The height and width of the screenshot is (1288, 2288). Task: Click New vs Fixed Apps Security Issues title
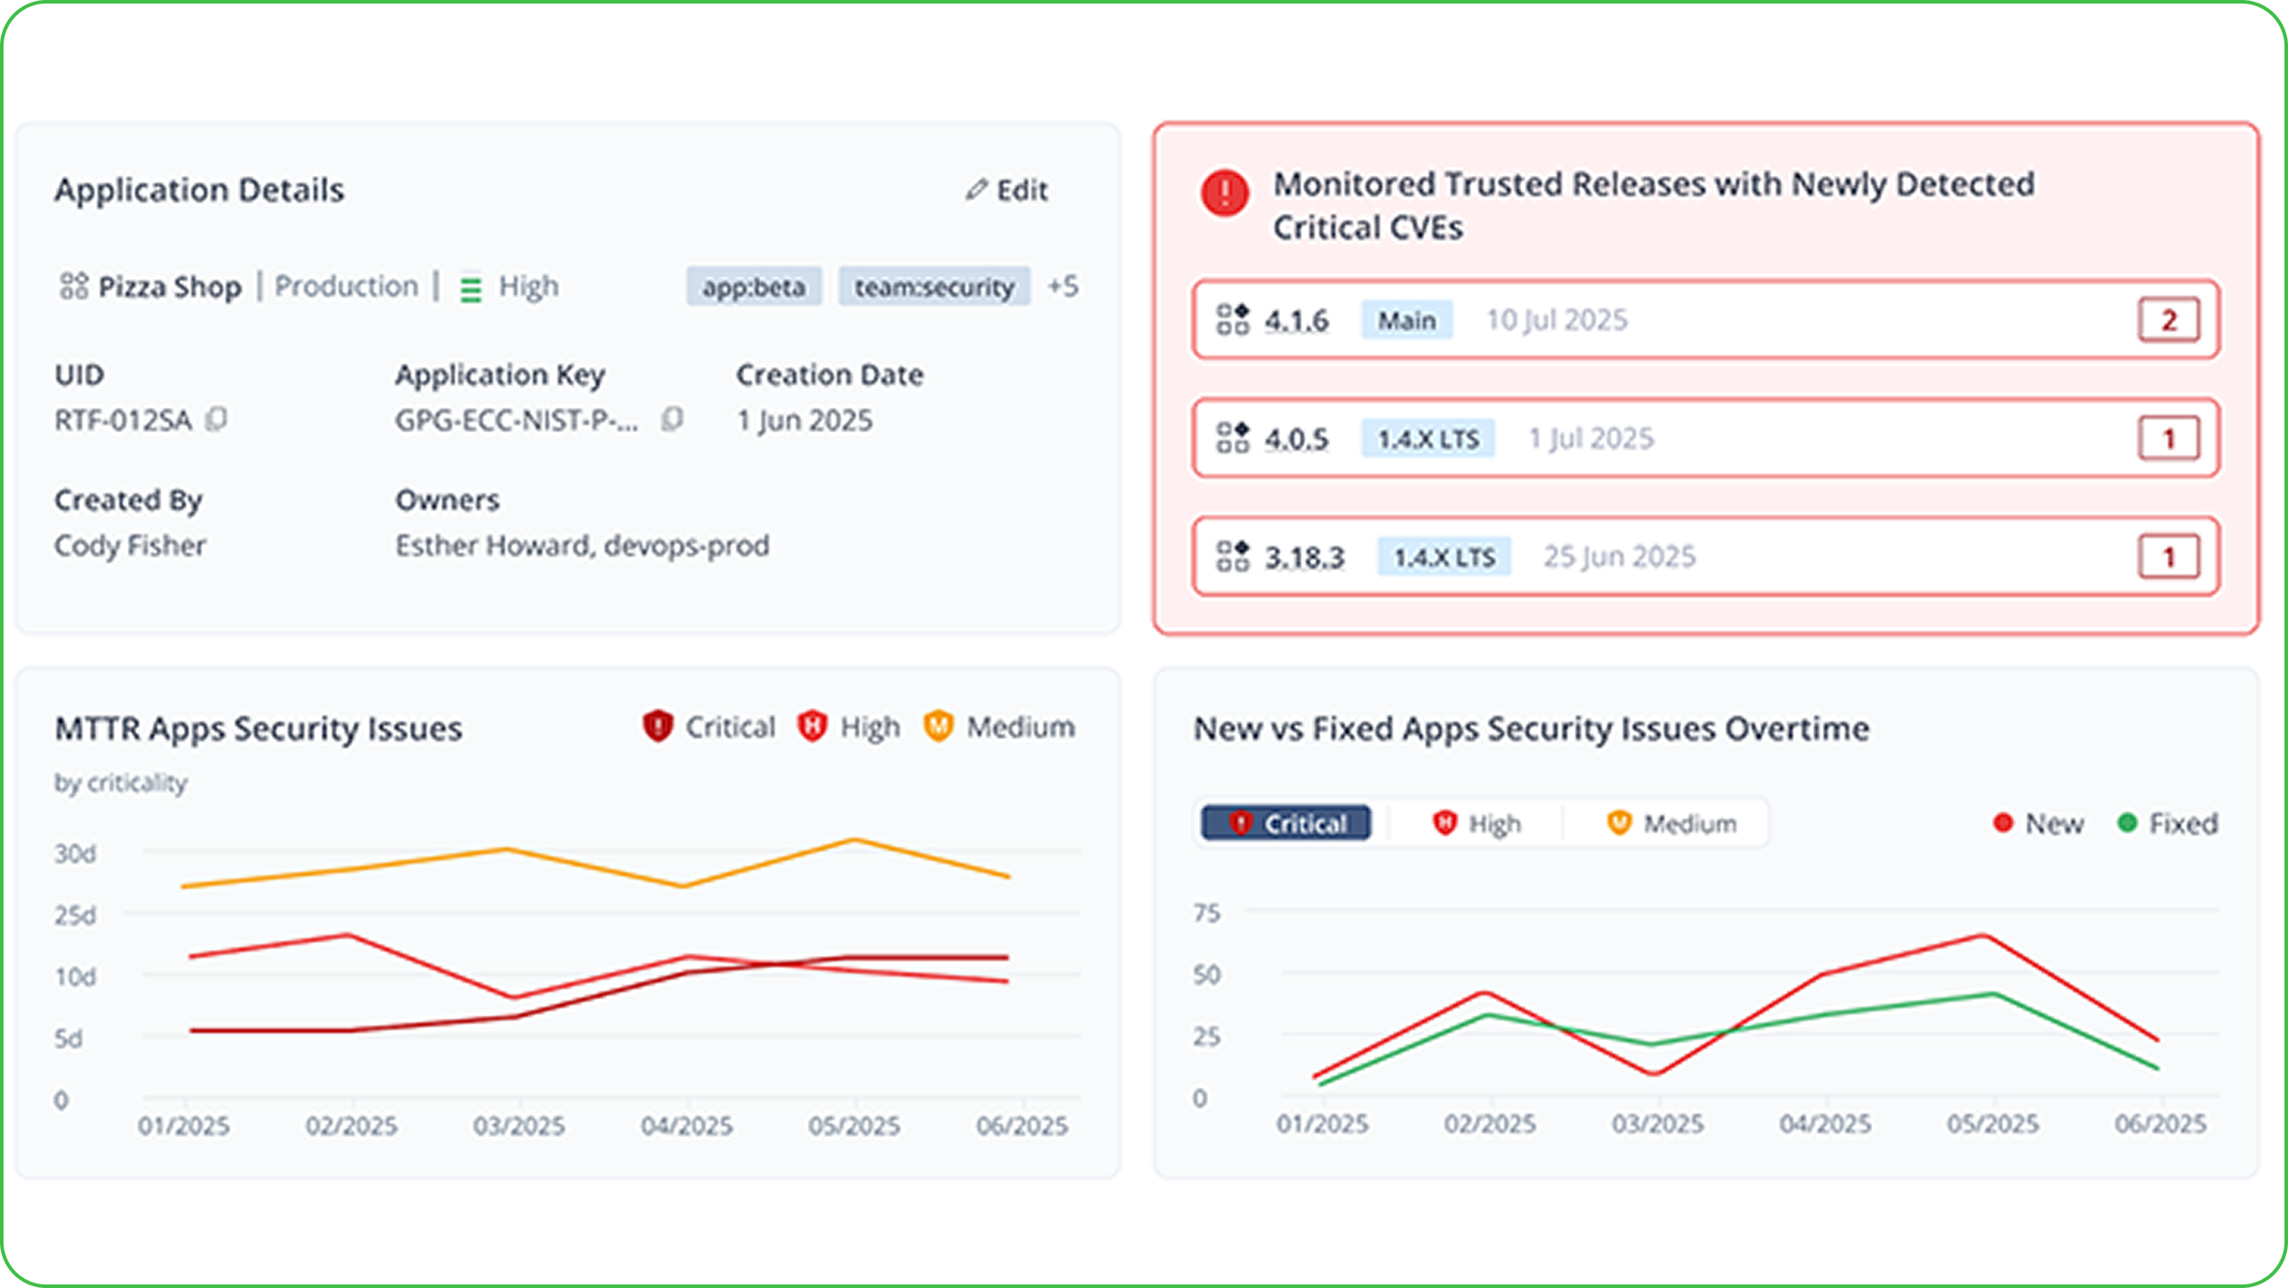click(1532, 729)
